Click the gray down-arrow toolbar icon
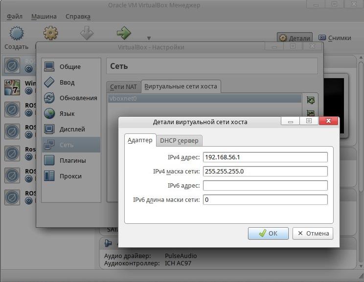The height and width of the screenshot is (282, 364). click(x=87, y=33)
